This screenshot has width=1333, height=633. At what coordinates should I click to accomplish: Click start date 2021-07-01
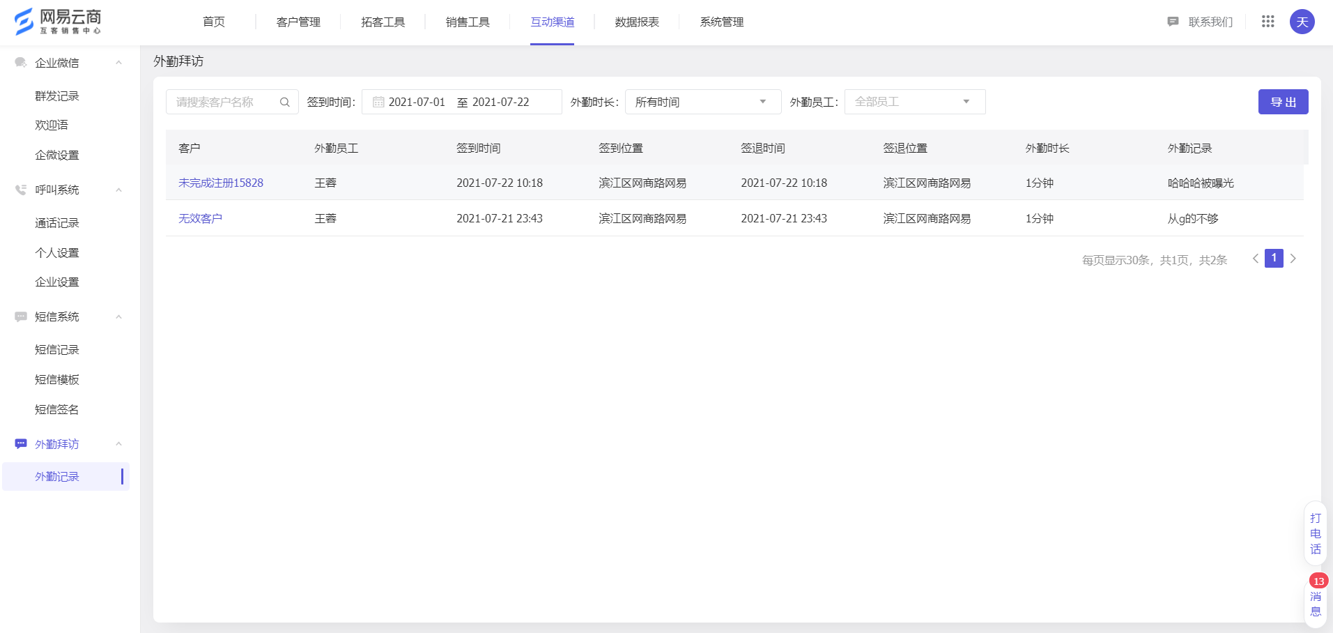click(x=417, y=102)
